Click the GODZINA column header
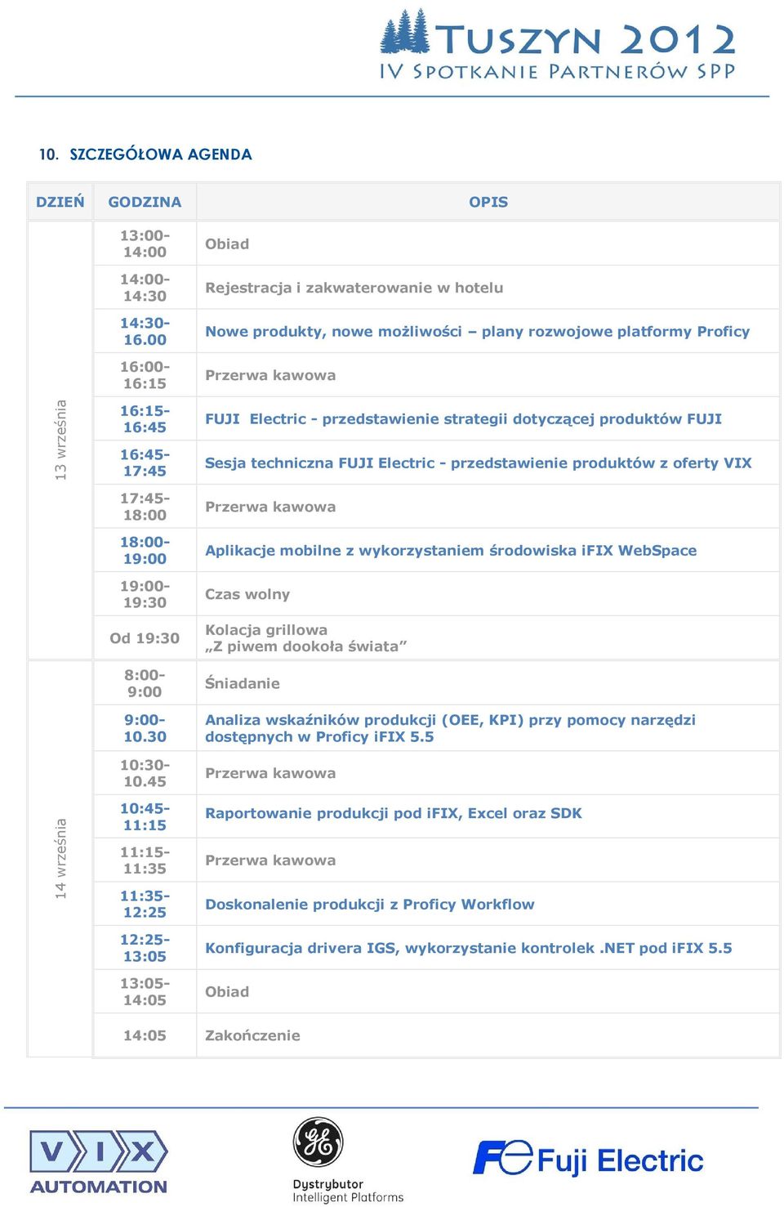 click(x=145, y=202)
